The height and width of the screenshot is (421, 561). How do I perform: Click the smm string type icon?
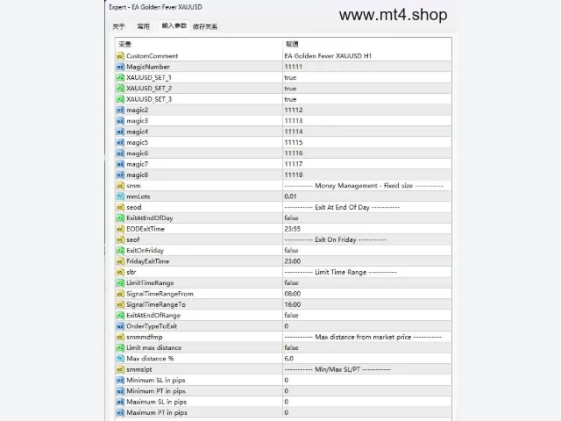click(x=120, y=185)
